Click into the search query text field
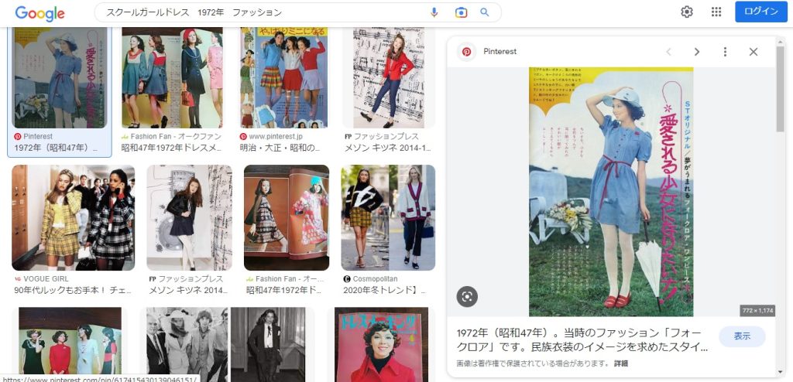The image size is (793, 382). (263, 12)
